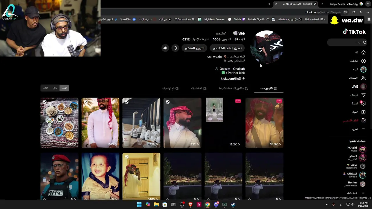Open the mirror selfie post with 1405 views
The image size is (372, 209).
141,176
